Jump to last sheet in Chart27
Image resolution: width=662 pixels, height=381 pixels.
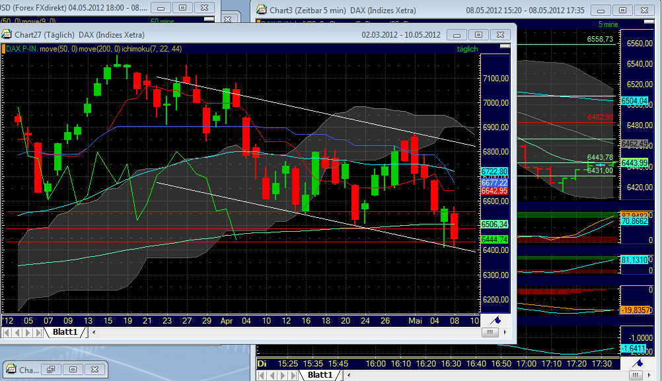pos(38,333)
